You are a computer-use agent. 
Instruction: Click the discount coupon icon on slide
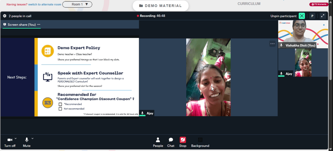pyautogui.click(x=48, y=103)
